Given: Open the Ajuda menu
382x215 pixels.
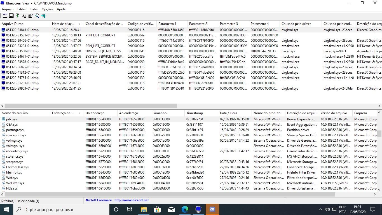Looking at the screenshot, I should tap(61, 9).
